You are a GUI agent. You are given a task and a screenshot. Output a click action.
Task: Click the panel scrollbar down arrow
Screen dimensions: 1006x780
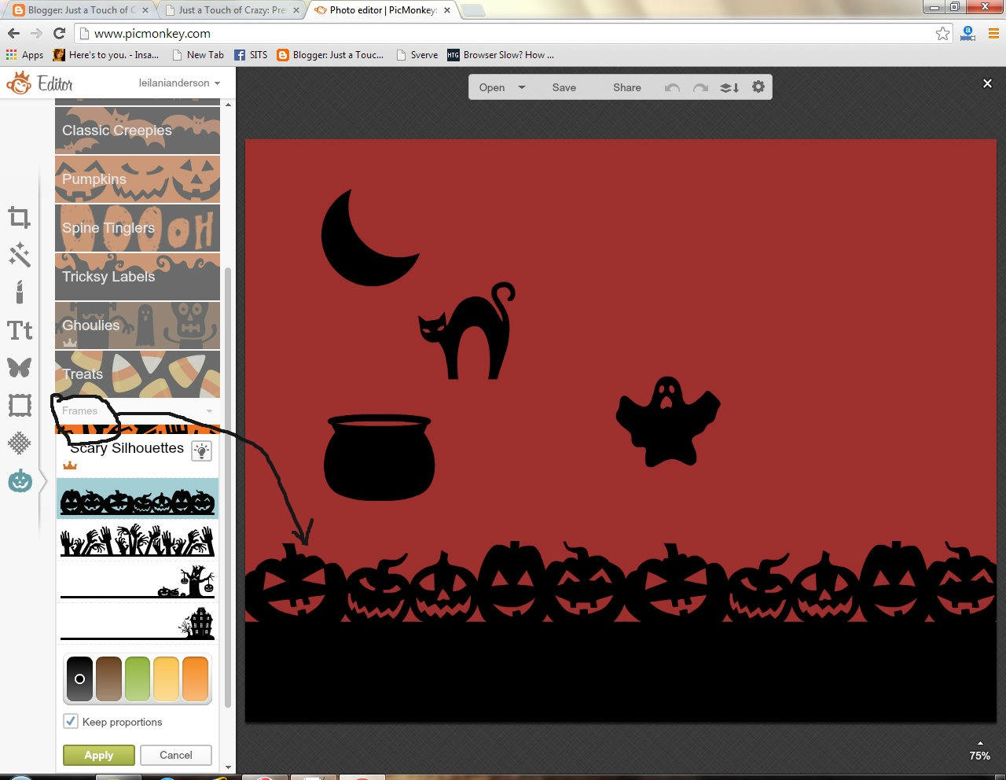(228, 767)
